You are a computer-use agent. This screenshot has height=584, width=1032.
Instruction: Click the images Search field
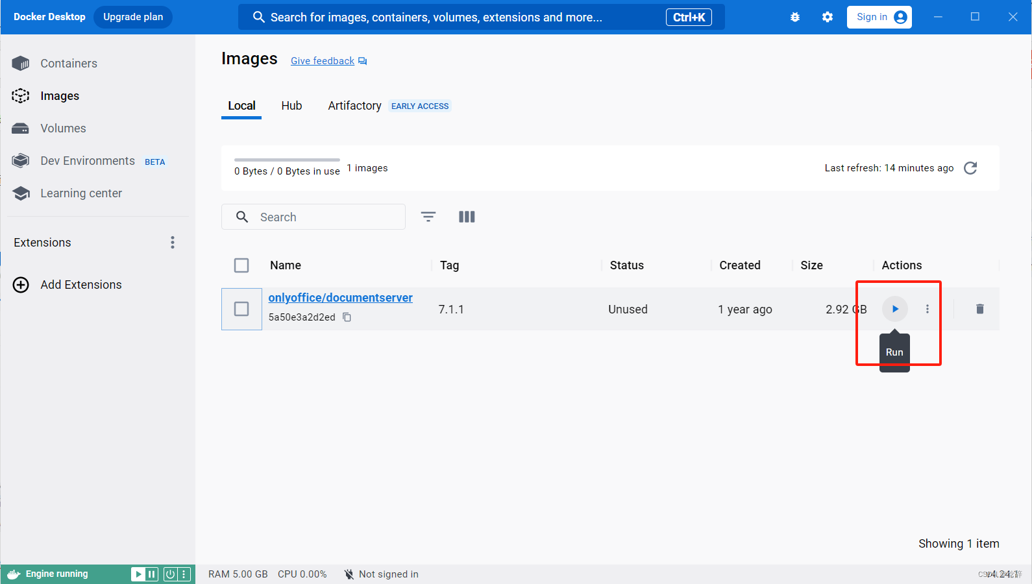(x=313, y=217)
